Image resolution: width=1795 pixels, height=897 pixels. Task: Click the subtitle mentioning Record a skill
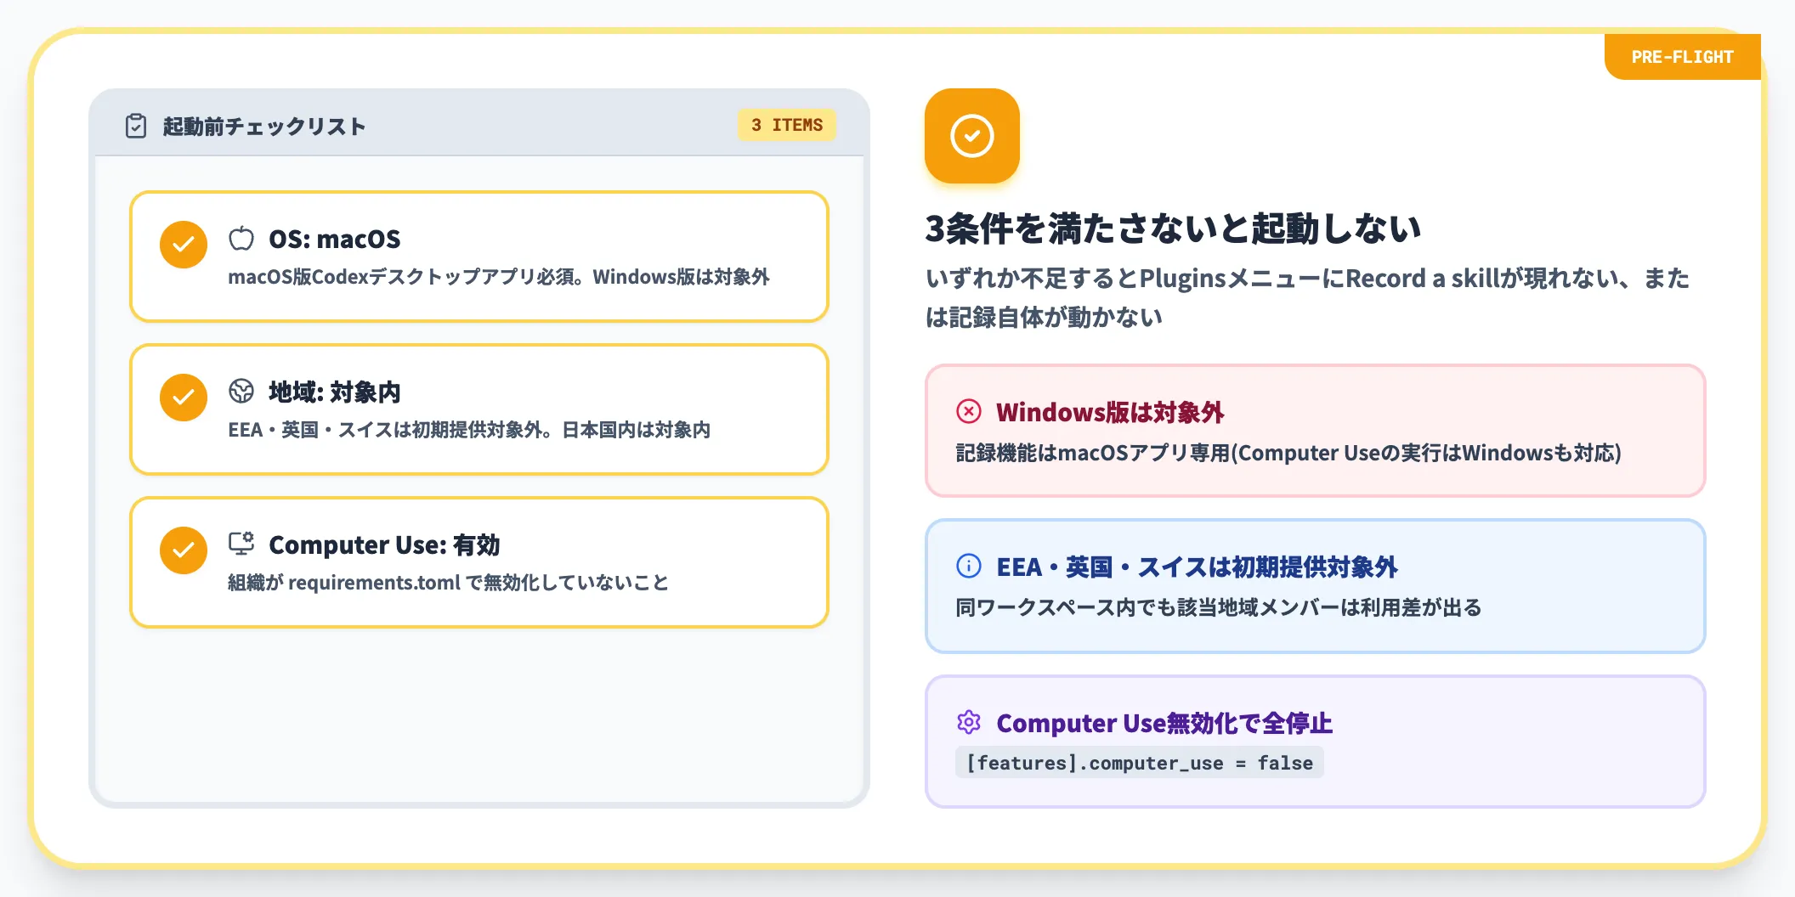pos(1307,297)
